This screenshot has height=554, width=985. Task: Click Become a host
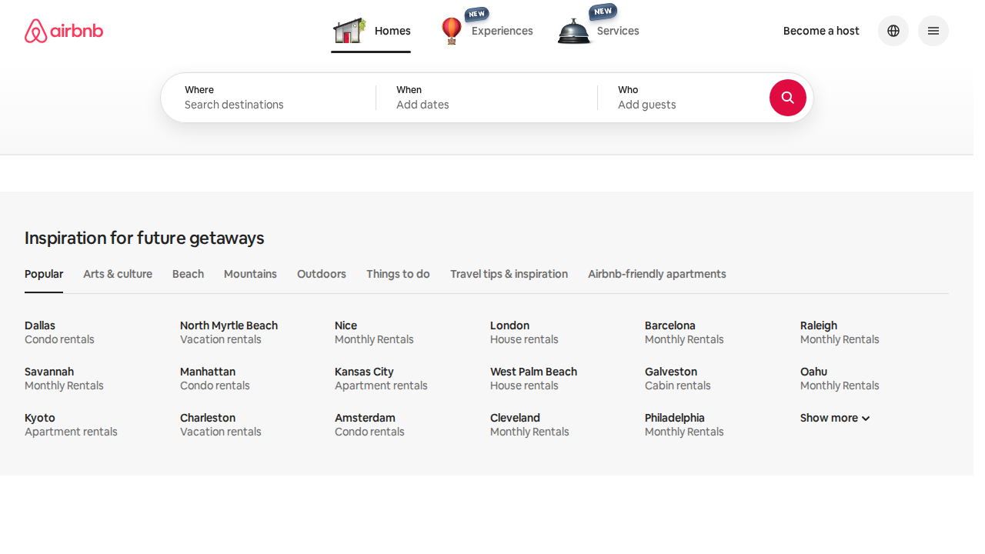pyautogui.click(x=821, y=31)
